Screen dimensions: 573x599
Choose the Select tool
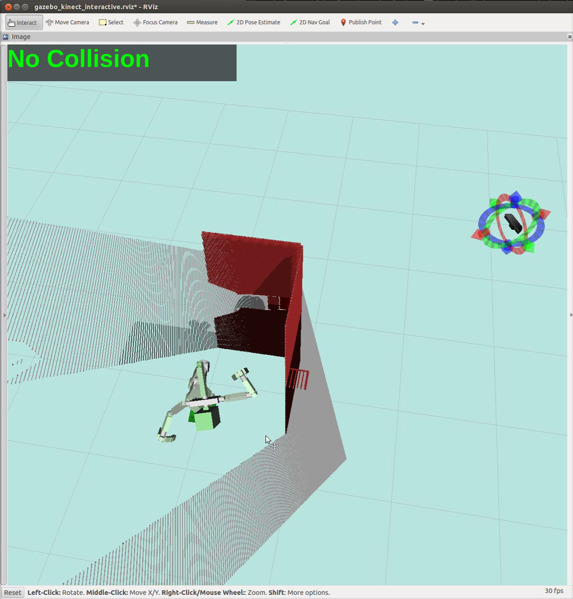[x=111, y=22]
